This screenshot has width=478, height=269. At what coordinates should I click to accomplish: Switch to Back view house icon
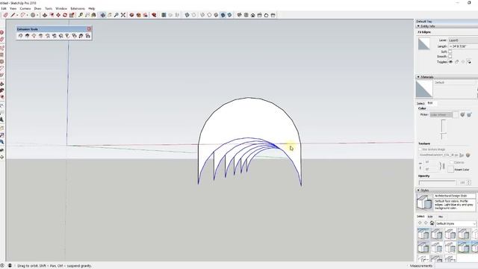(x=266, y=15)
